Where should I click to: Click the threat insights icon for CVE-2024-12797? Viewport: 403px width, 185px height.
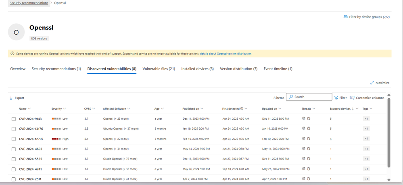pyautogui.click(x=303, y=139)
